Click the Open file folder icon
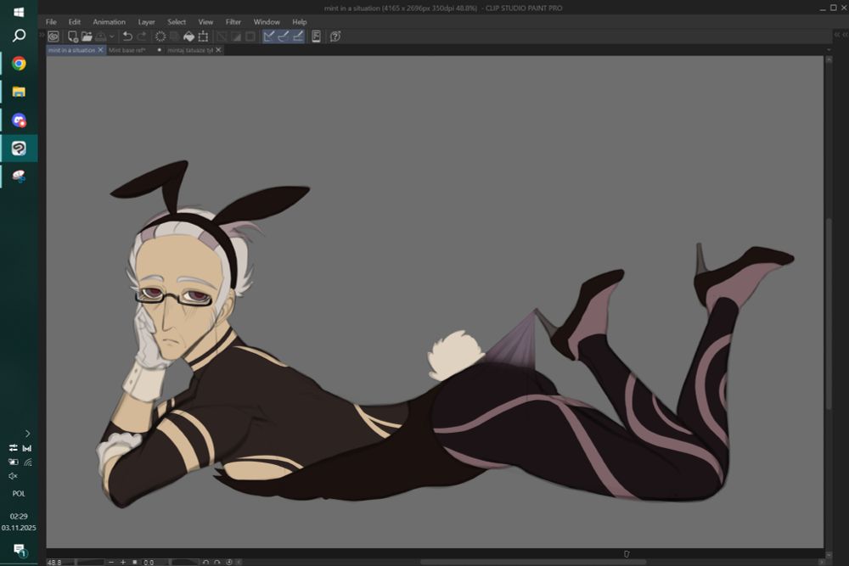Screen dimensions: 849x566 pos(87,36)
